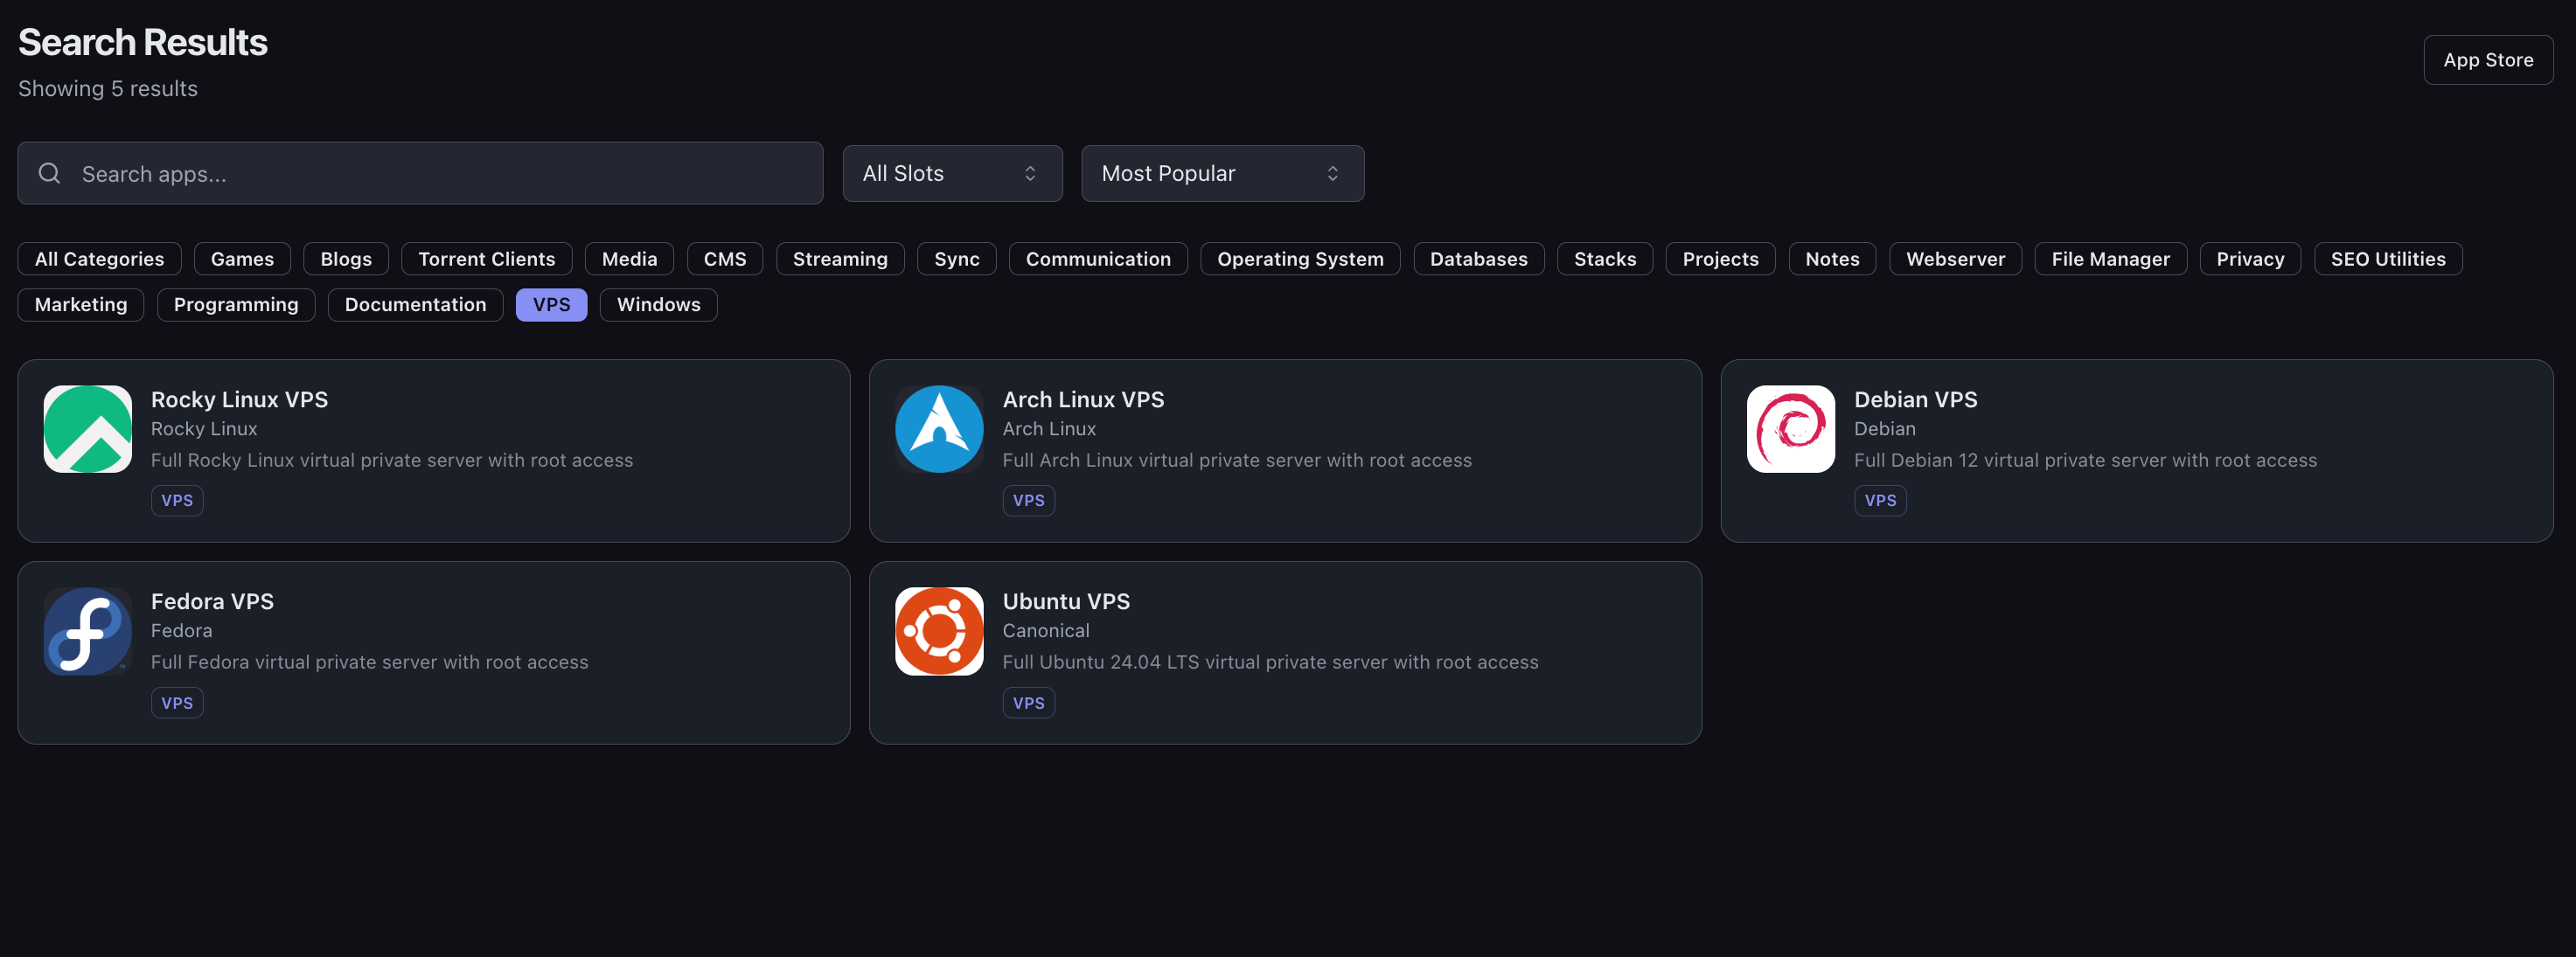This screenshot has width=2576, height=957.
Task: Open the Ubuntu VPS title
Action: click(1066, 601)
